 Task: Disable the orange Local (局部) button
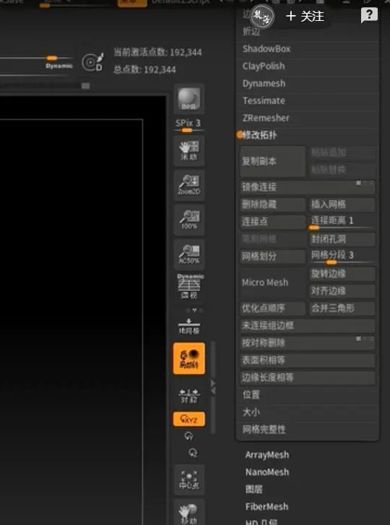[189, 358]
